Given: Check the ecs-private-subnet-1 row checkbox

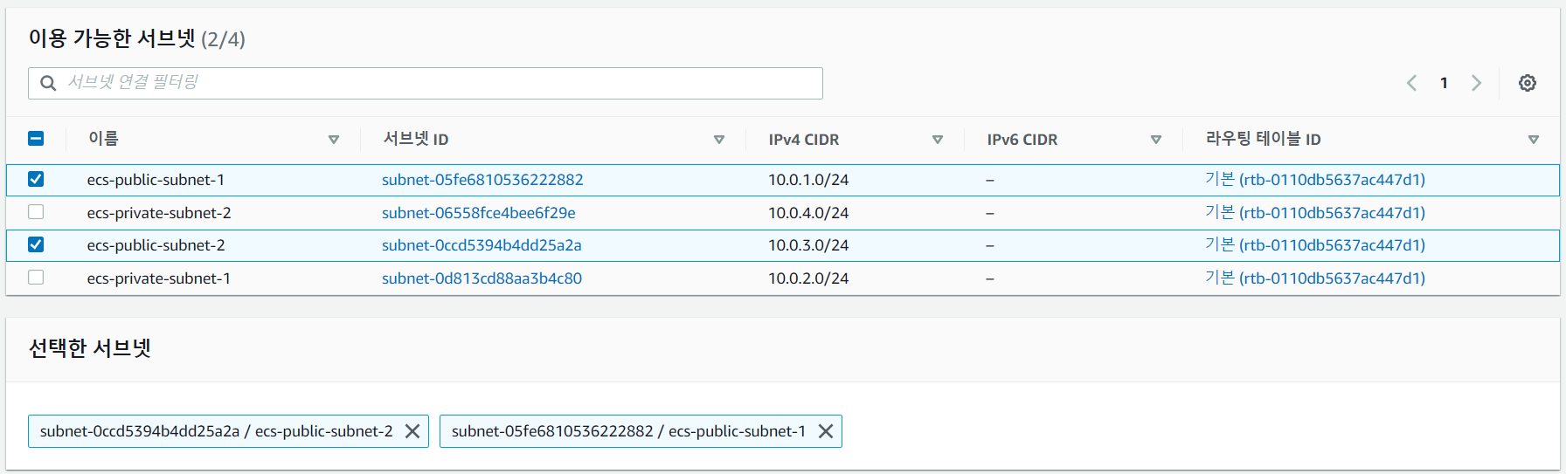Looking at the screenshot, I should (36, 278).
